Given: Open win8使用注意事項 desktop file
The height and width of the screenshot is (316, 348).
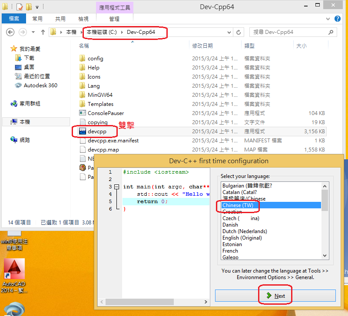Looking at the screenshot, I should [14, 241].
